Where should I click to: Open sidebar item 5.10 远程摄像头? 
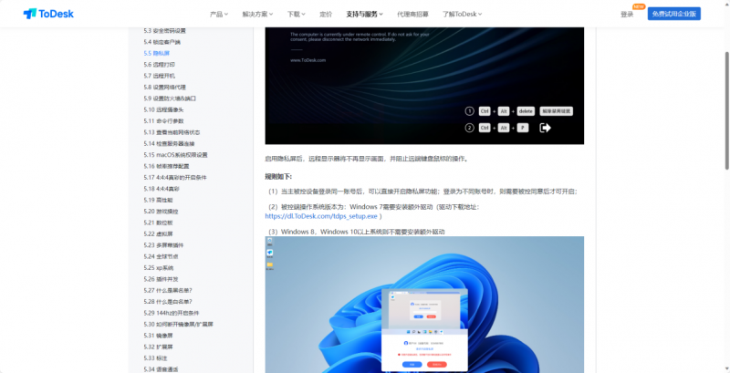[163, 109]
